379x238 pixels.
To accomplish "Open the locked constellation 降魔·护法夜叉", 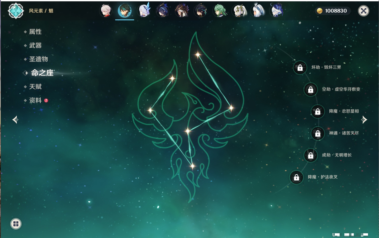I will 296,178.
